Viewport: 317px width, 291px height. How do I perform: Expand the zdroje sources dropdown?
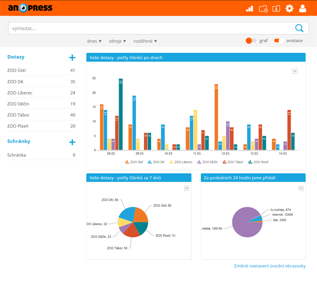point(117,41)
